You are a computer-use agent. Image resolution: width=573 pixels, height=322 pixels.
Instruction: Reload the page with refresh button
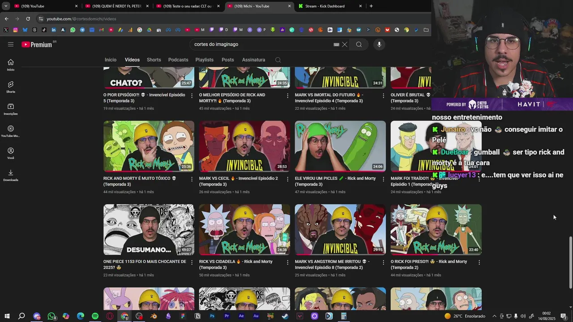point(28,19)
